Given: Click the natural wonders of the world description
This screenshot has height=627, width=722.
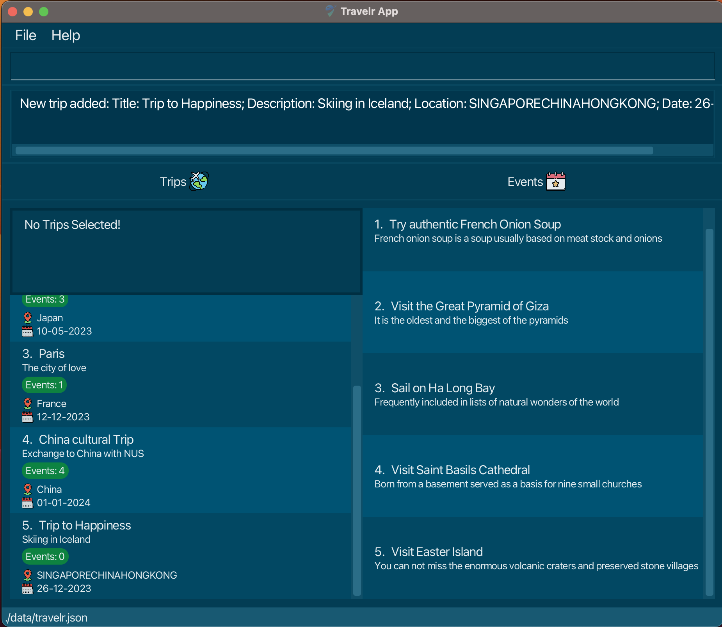Looking at the screenshot, I should click(x=496, y=402).
